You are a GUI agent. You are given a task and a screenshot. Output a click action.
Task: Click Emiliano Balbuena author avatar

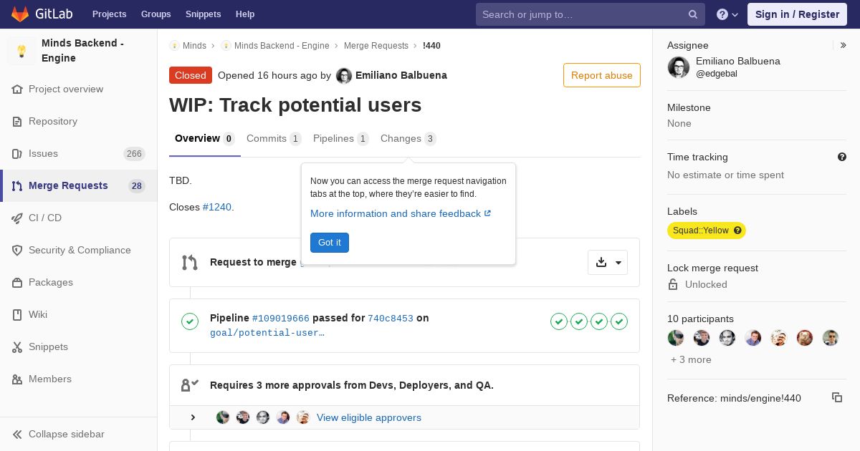[344, 76]
